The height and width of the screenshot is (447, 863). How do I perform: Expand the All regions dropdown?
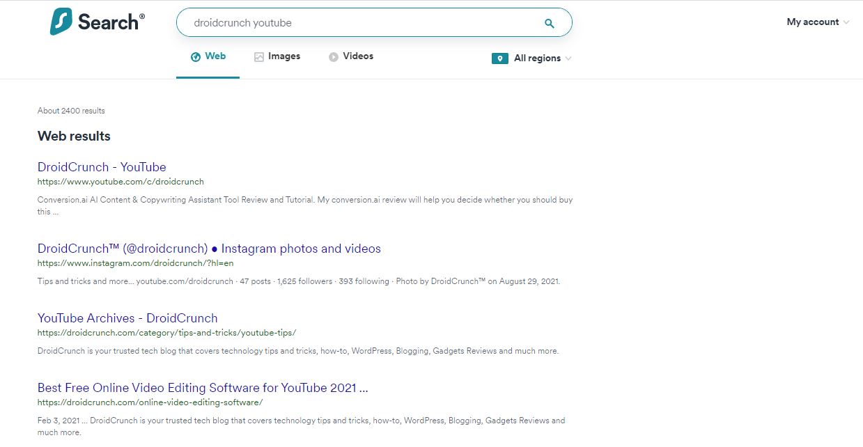pos(537,58)
